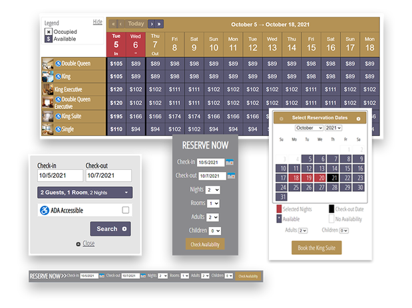Click the next-month arrow in the reservation calendar
Screen dimensions: 412x308
(359, 119)
